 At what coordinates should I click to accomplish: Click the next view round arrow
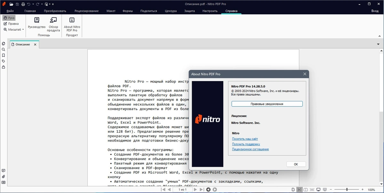(x=215, y=189)
